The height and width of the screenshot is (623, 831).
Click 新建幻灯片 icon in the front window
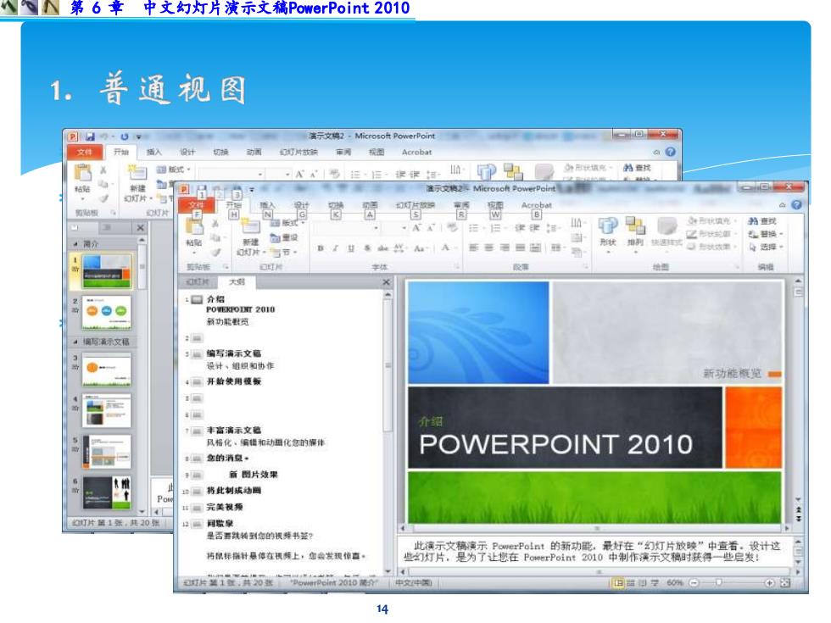250,227
